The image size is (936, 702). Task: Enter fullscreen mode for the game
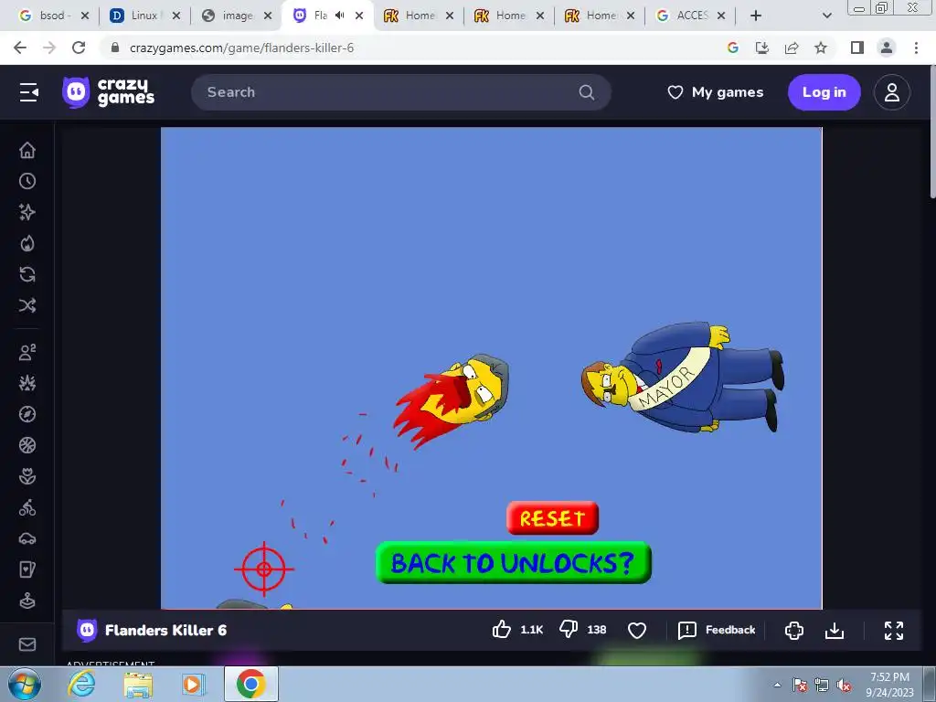coord(894,631)
